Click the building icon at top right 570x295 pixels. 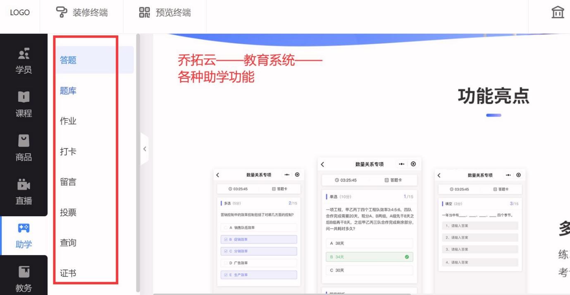pyautogui.click(x=558, y=13)
